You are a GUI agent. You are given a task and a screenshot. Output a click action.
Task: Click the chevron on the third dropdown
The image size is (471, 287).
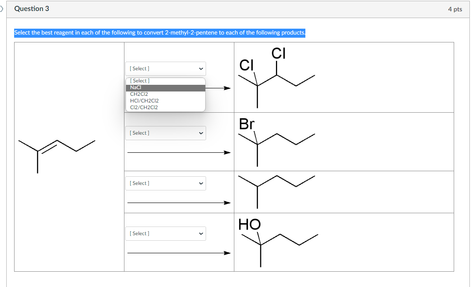tap(200, 183)
